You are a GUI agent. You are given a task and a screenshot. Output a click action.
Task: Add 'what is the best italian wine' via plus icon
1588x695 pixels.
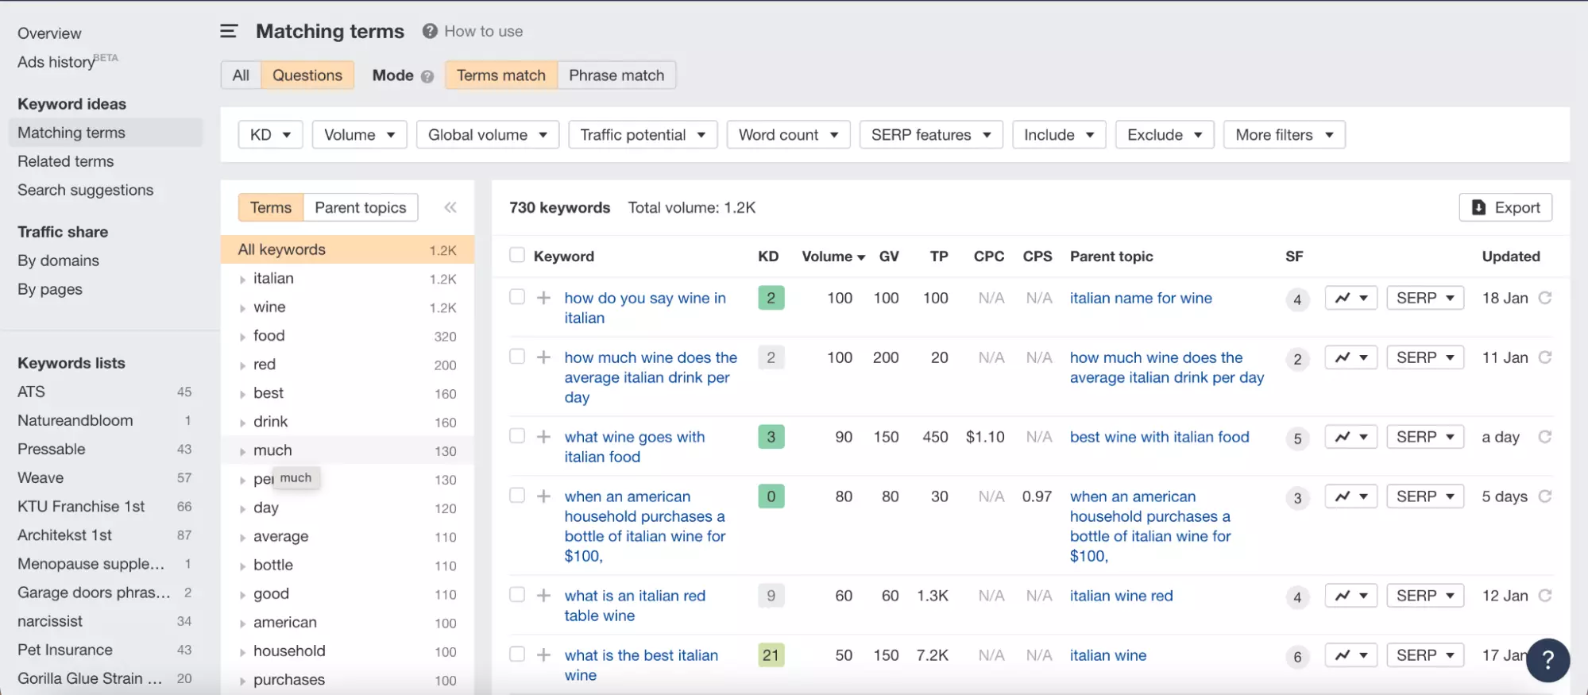click(543, 655)
